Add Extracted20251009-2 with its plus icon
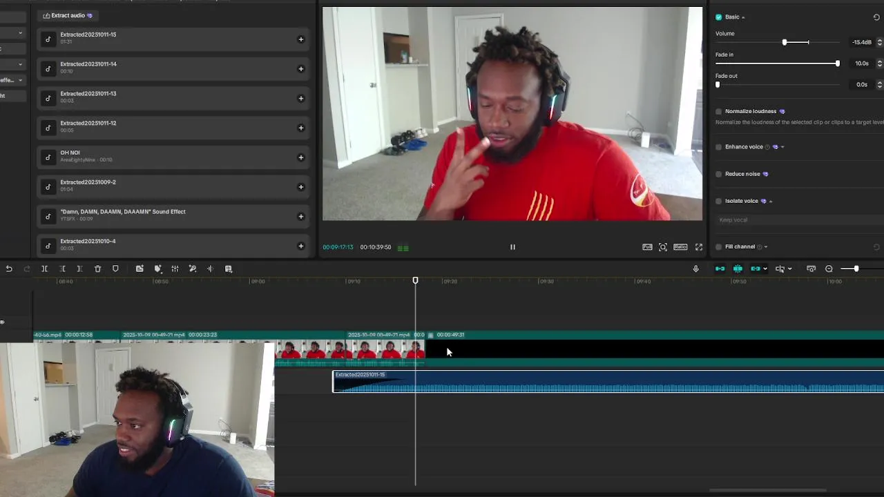884x497 pixels. point(300,187)
